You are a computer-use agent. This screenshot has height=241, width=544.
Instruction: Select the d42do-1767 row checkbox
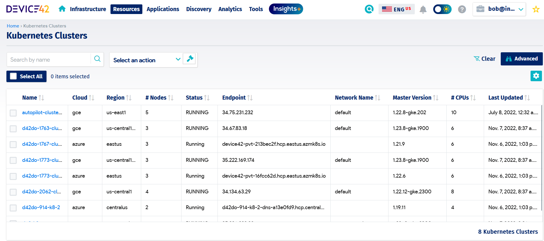point(13,144)
